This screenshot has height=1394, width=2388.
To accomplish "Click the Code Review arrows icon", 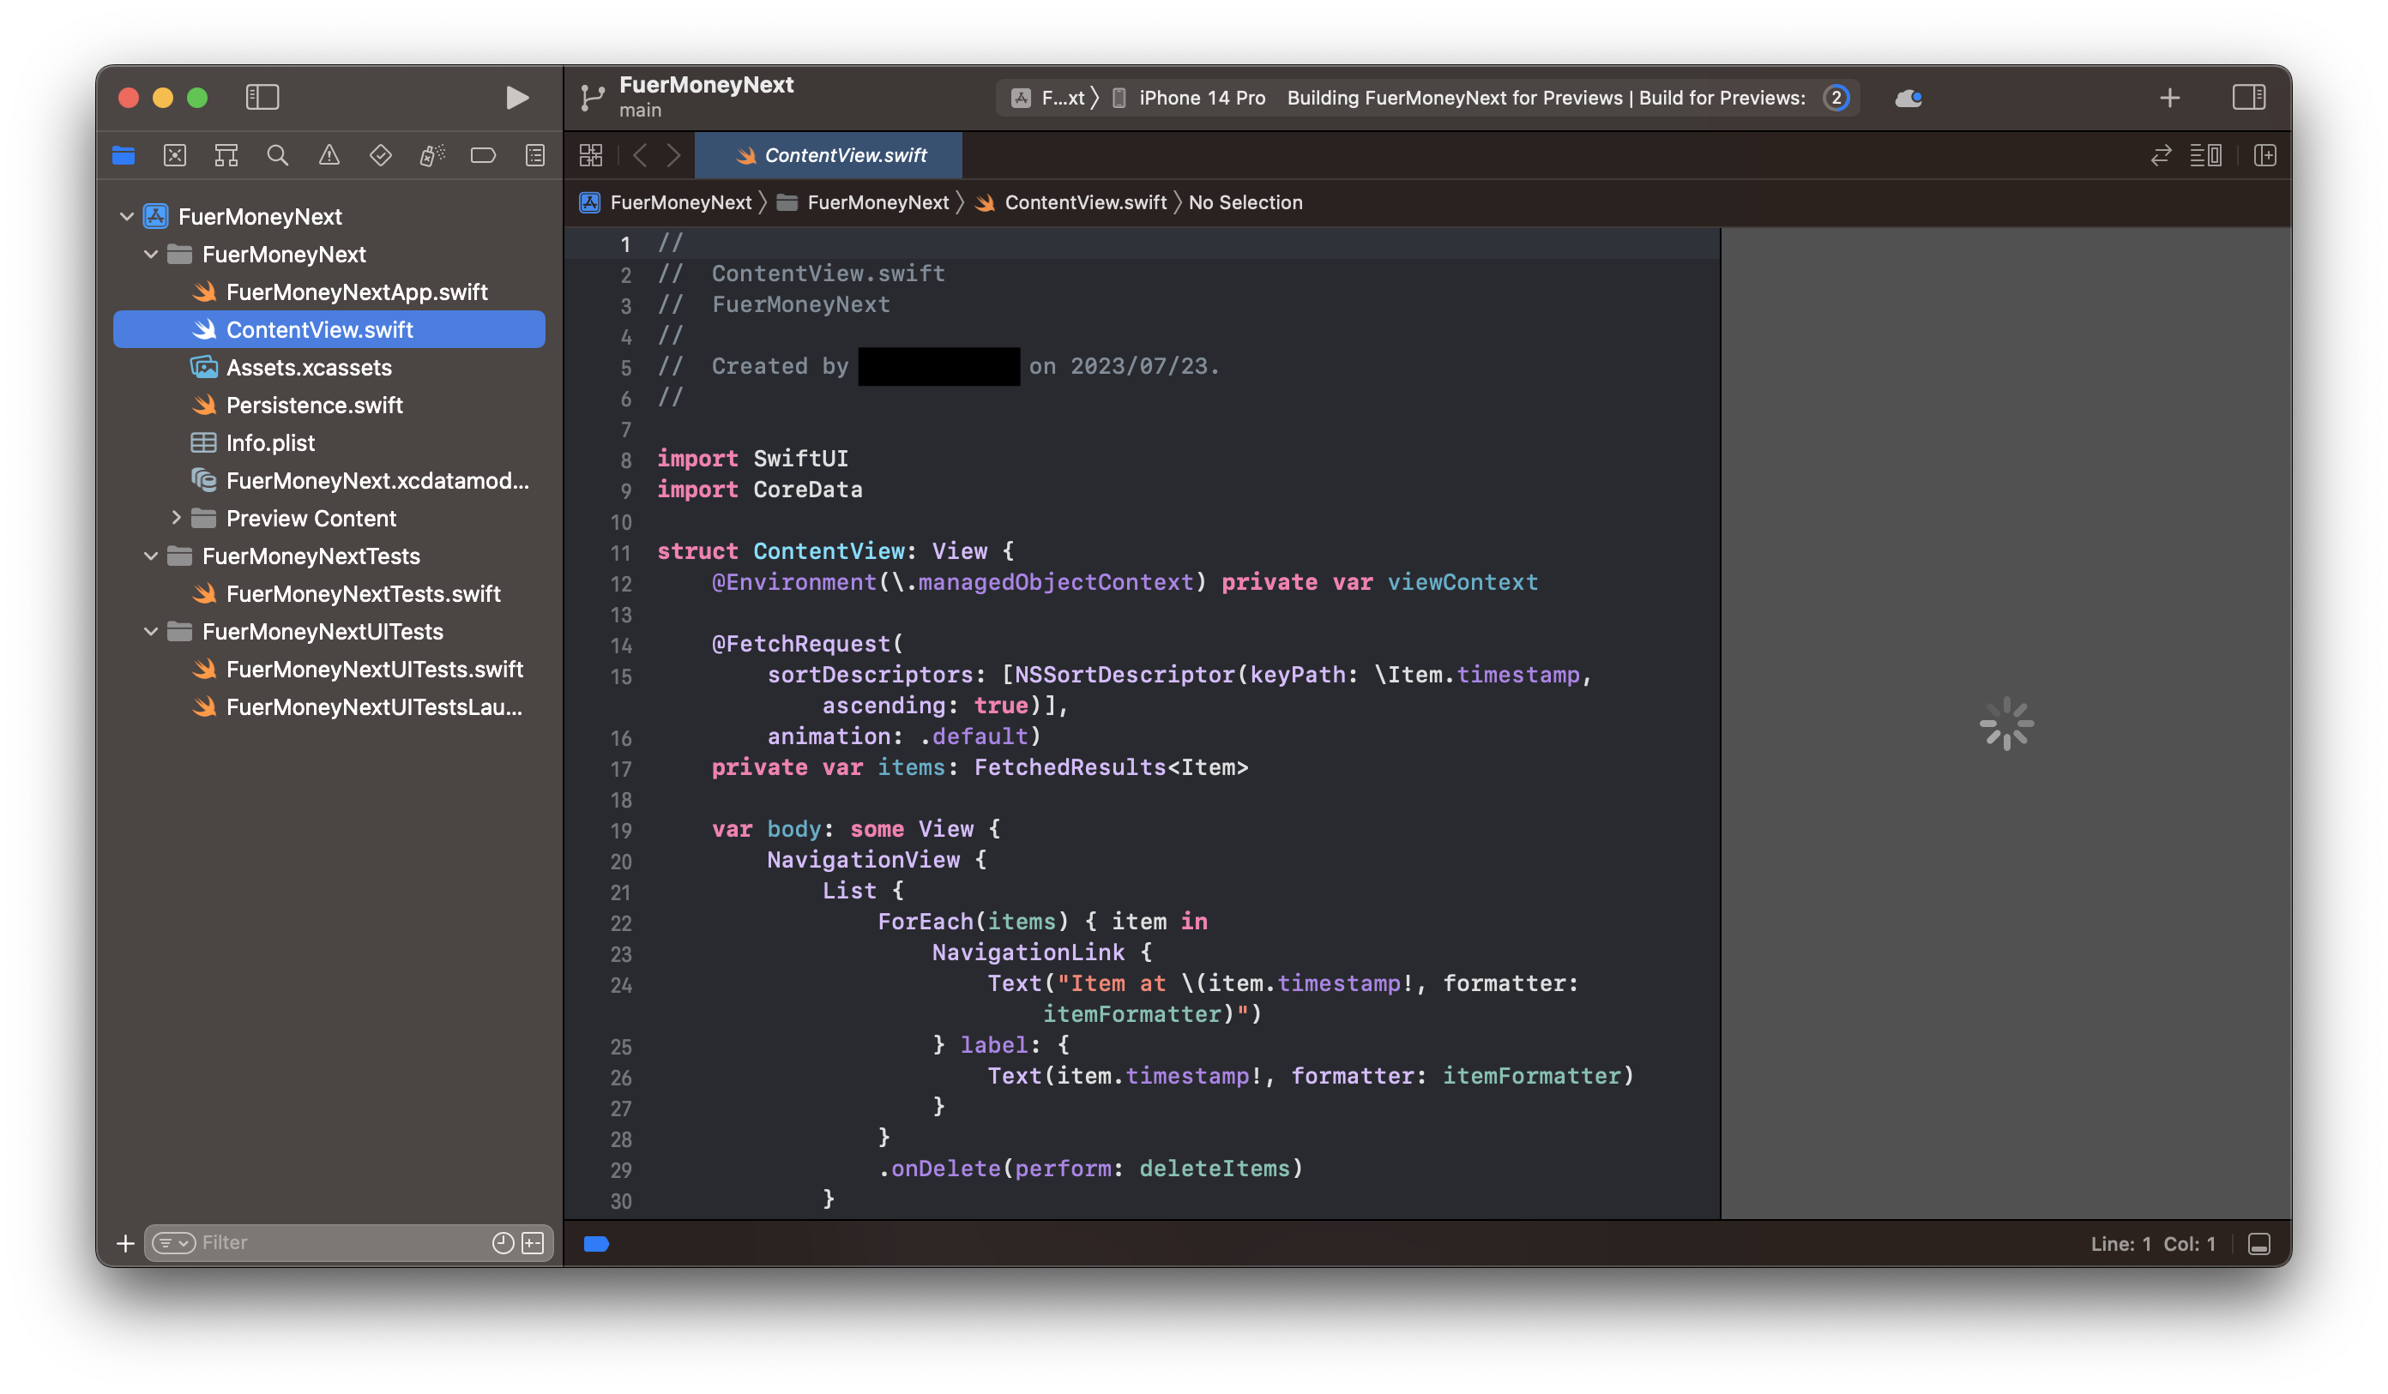I will click(x=2161, y=154).
